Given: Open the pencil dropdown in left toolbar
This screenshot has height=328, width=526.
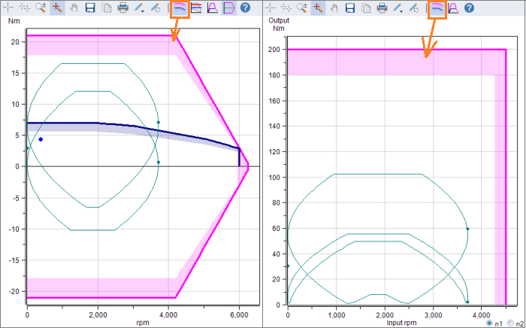Looking at the screenshot, I should tap(141, 8).
